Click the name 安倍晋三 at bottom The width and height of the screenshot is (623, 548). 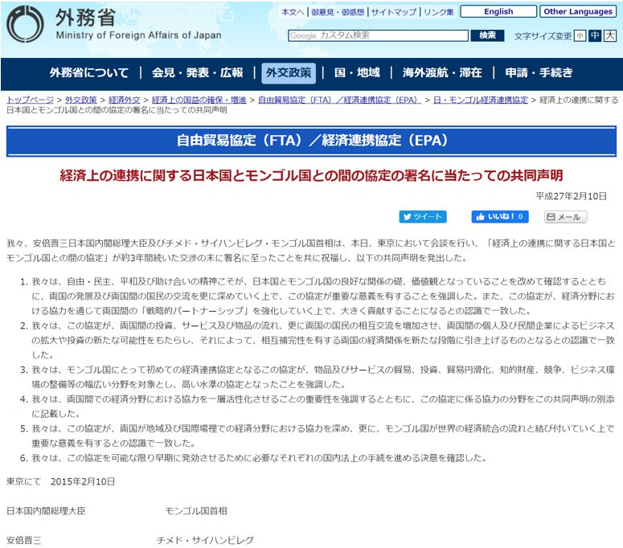coord(24,540)
